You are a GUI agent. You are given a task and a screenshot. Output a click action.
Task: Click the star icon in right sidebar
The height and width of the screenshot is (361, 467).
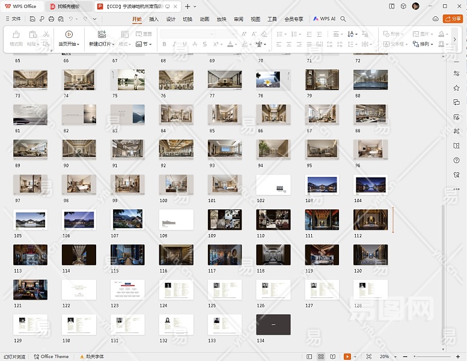[457, 88]
